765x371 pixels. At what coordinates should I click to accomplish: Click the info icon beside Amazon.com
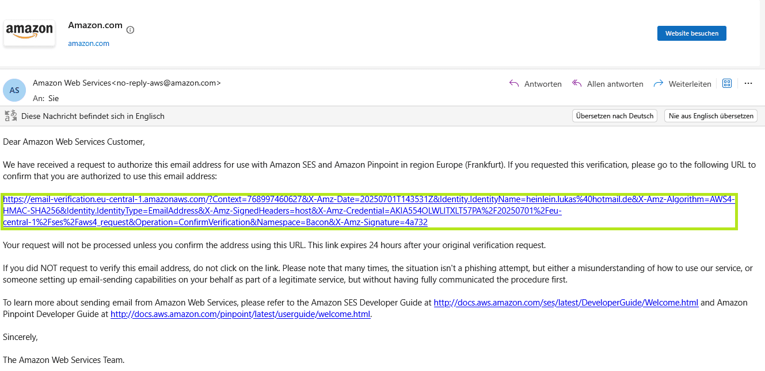click(130, 29)
